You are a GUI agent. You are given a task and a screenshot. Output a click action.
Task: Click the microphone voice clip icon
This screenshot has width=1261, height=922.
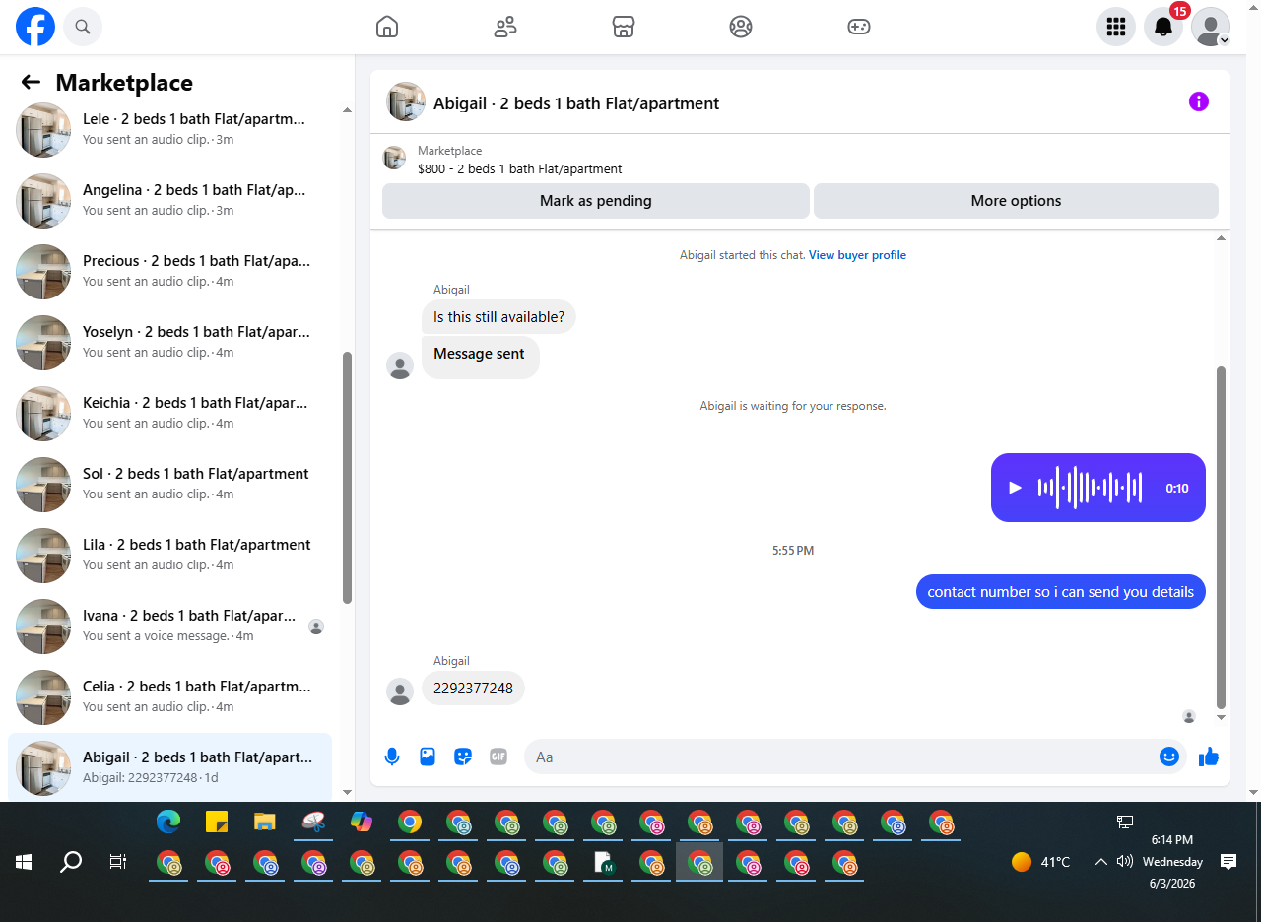click(x=392, y=757)
